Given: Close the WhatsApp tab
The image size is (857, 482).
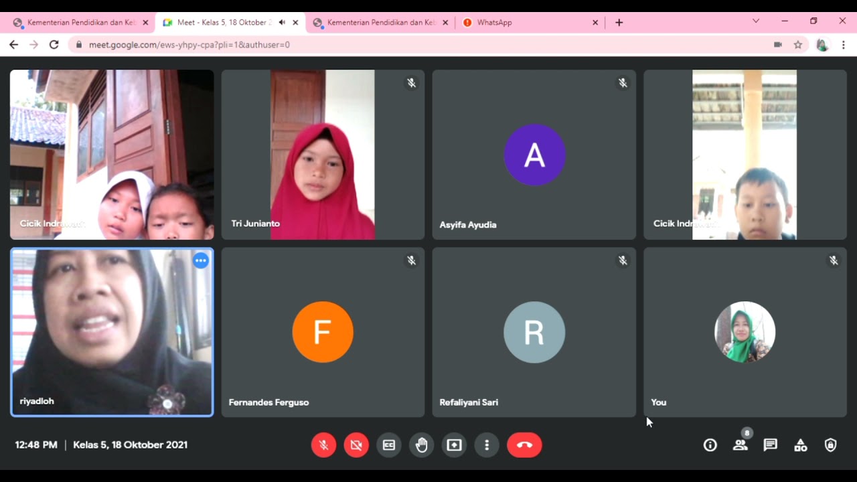Looking at the screenshot, I should [x=595, y=22].
